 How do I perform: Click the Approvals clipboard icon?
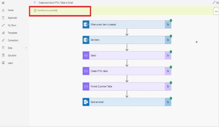pyautogui.click(x=3, y=18)
